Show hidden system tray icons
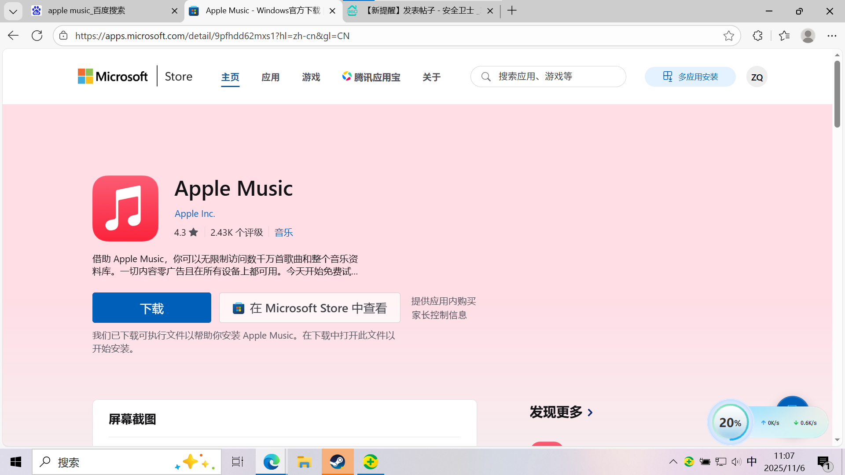Image resolution: width=845 pixels, height=475 pixels. 673,461
